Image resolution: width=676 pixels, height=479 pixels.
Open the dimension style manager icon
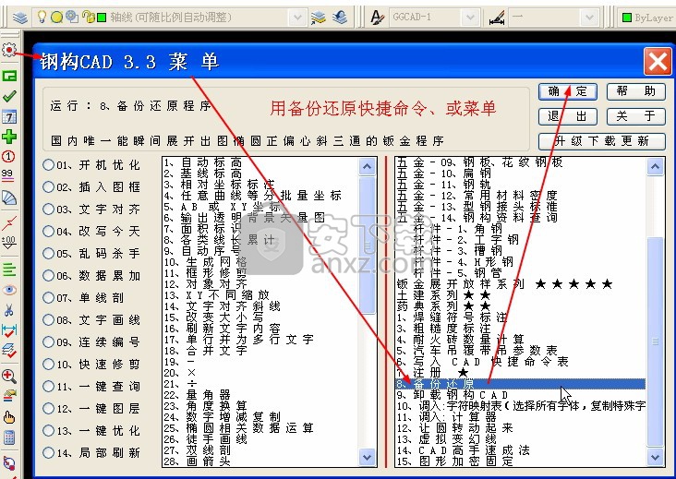496,18
